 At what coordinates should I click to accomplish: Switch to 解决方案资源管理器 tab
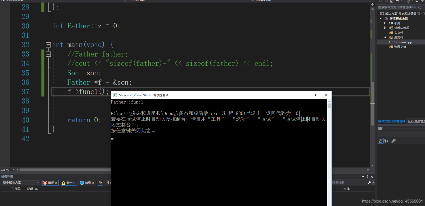[392, 121]
